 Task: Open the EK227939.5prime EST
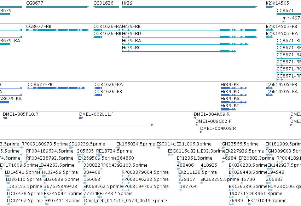coord(244,151)
